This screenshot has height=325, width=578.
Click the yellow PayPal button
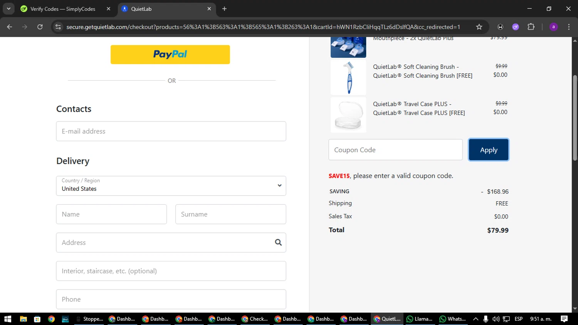[x=170, y=54]
